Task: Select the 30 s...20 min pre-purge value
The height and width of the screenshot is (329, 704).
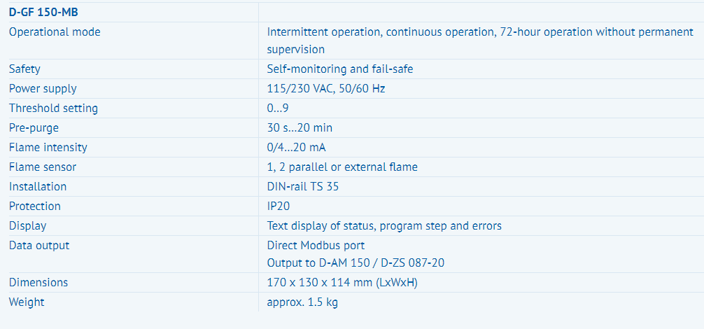Action: tap(300, 128)
